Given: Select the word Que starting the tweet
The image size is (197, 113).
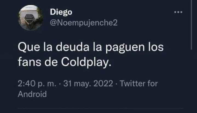Looking at the screenshot, I should tap(29, 47).
